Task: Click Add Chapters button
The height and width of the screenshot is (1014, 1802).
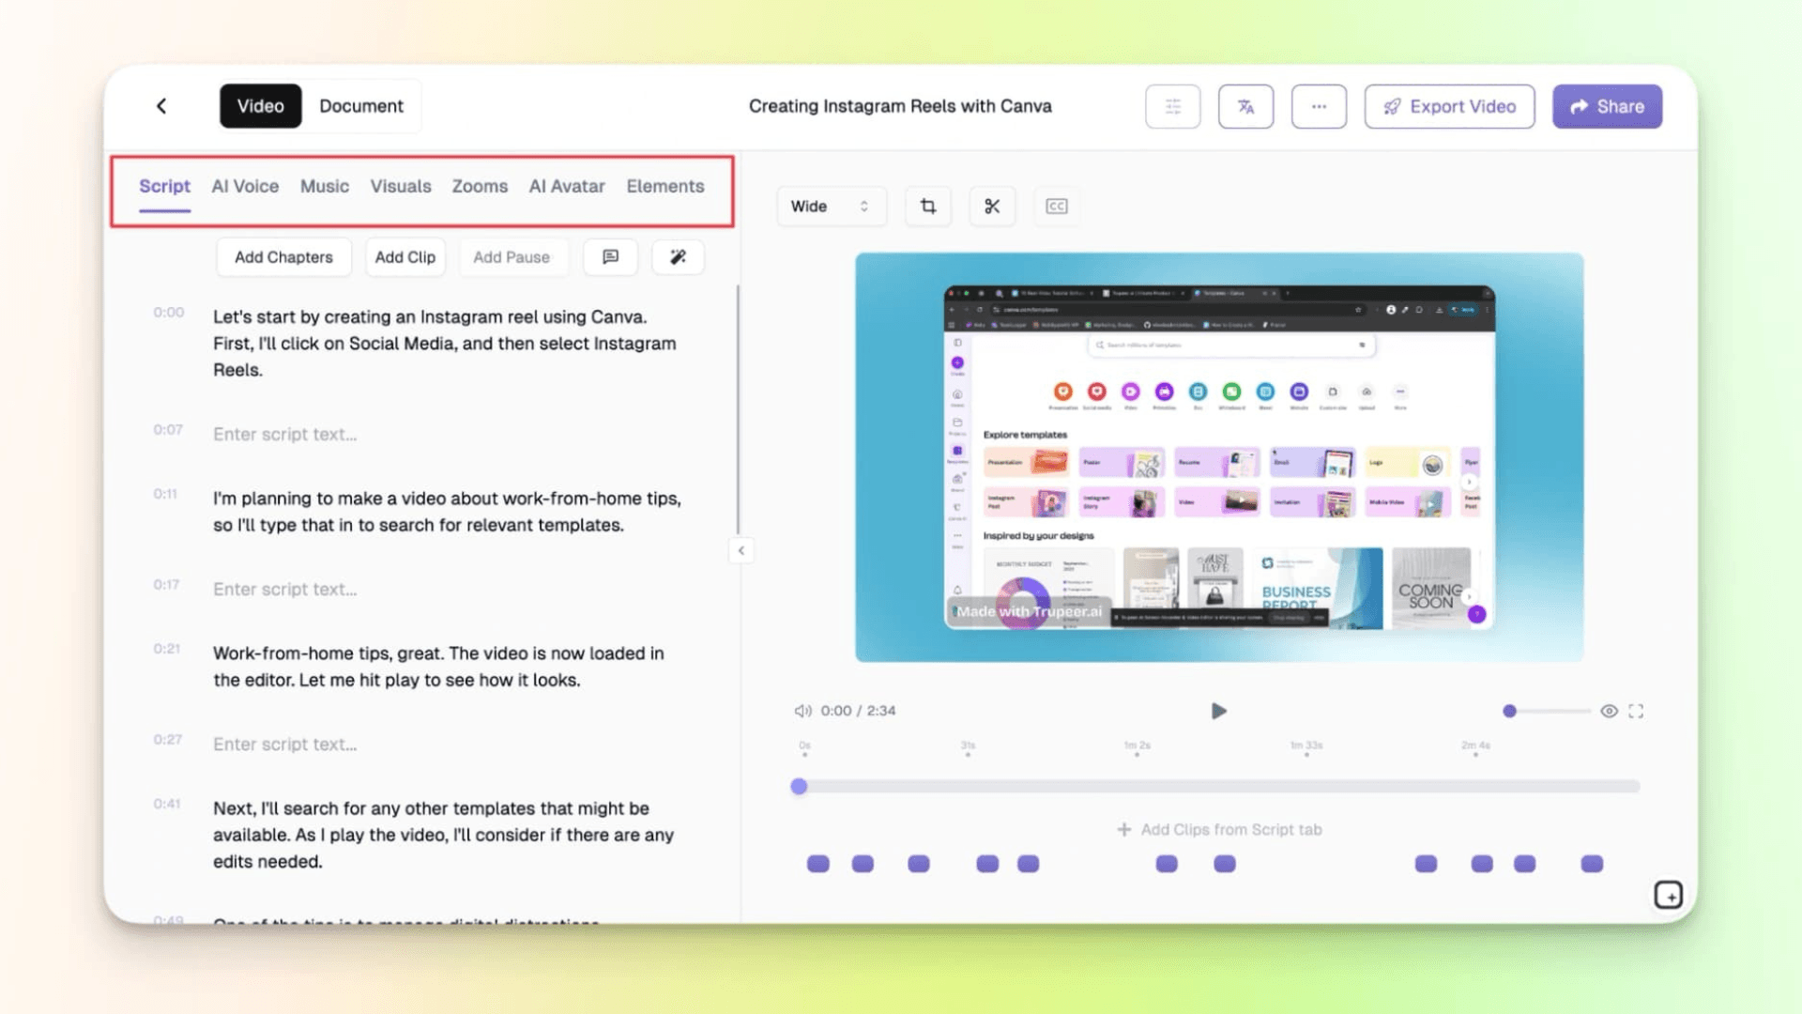Action: tap(283, 257)
